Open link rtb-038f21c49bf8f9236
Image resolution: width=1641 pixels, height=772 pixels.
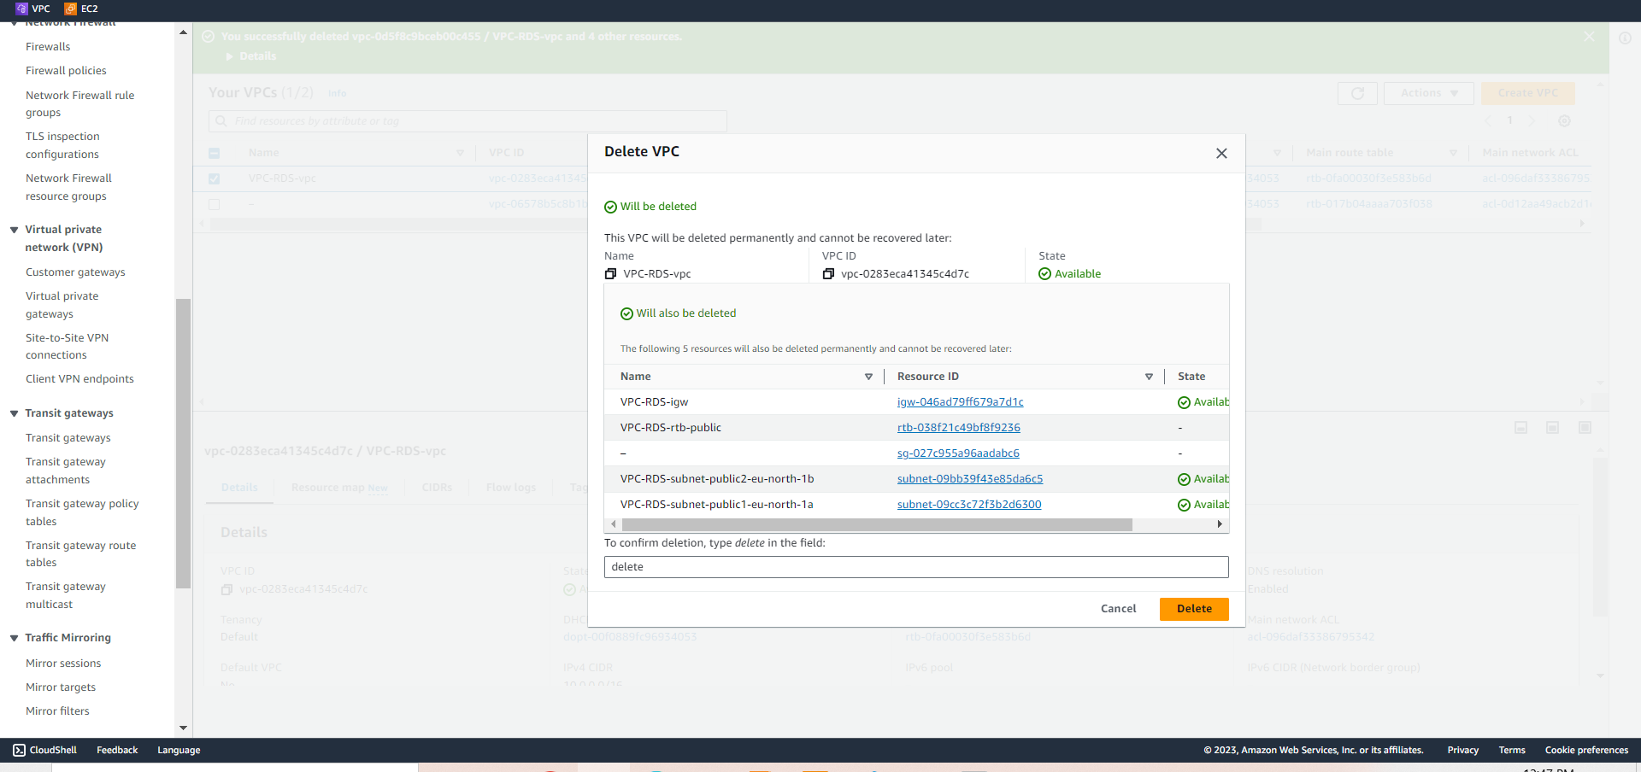pyautogui.click(x=958, y=428)
